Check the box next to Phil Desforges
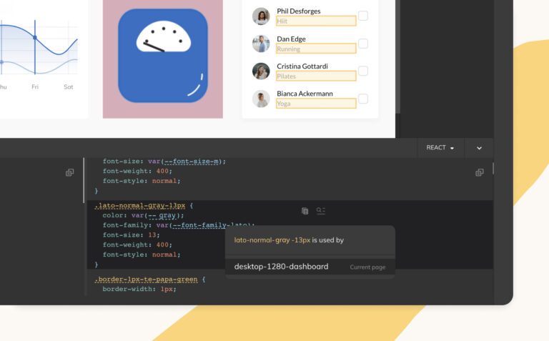The height and width of the screenshot is (341, 549). click(363, 16)
